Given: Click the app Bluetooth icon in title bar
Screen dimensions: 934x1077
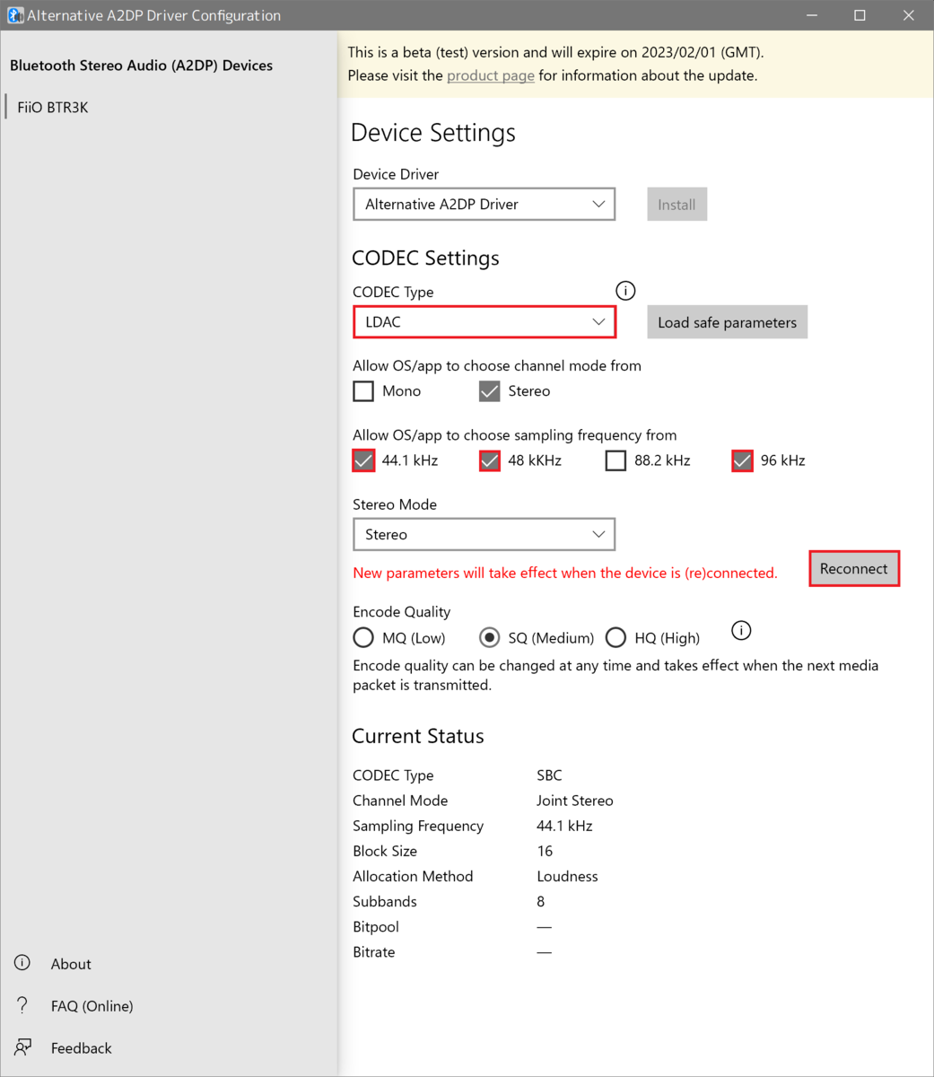Looking at the screenshot, I should coord(15,15).
